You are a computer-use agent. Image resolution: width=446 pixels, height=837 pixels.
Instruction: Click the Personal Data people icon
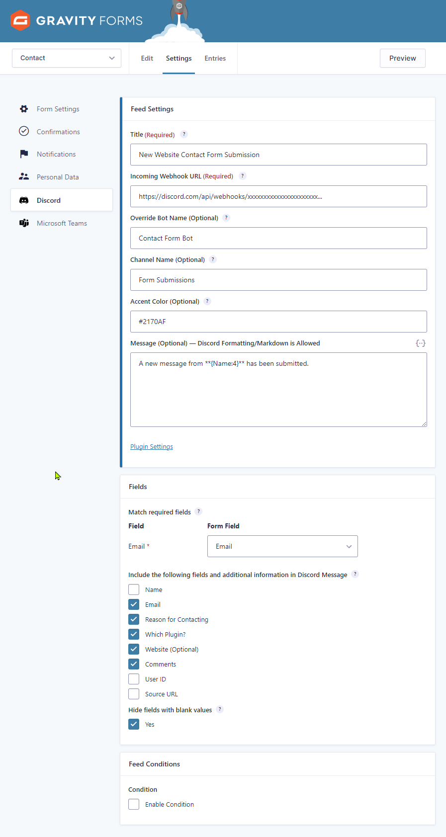pos(24,176)
